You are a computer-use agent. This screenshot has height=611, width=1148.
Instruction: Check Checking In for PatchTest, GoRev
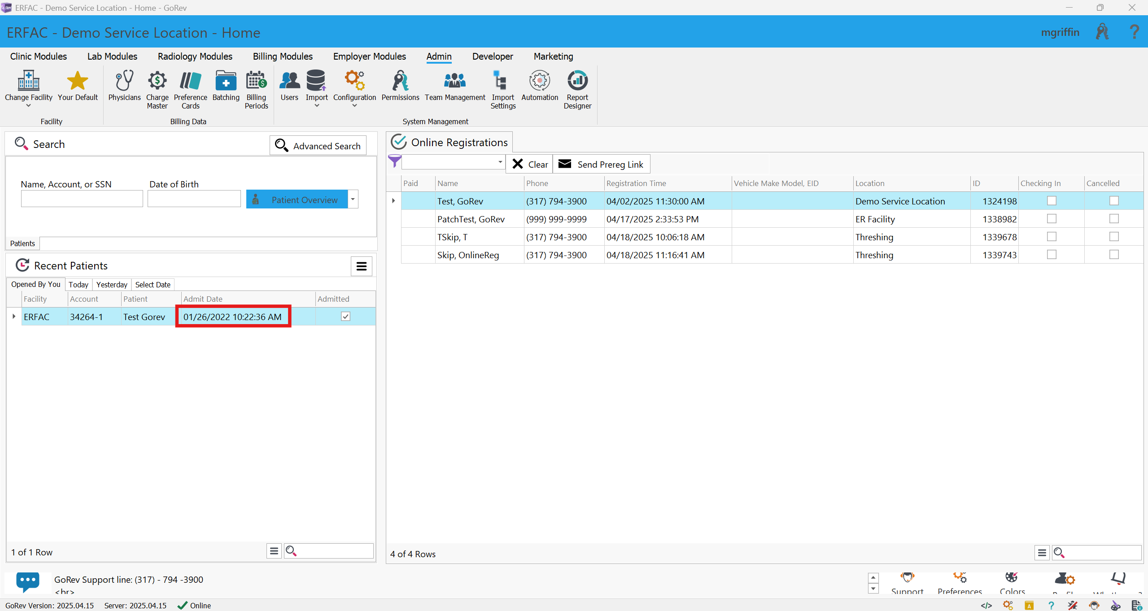(1052, 219)
